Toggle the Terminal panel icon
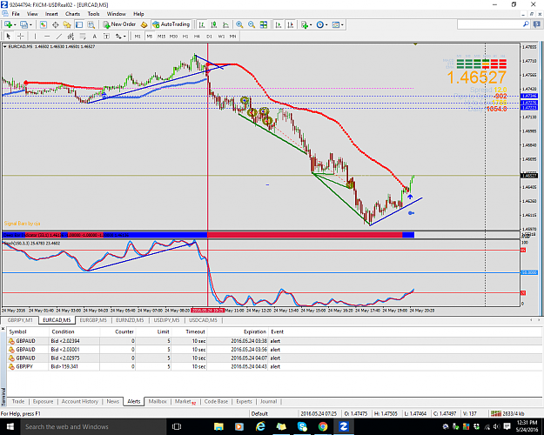This screenshot has width=544, height=435. coord(79,24)
